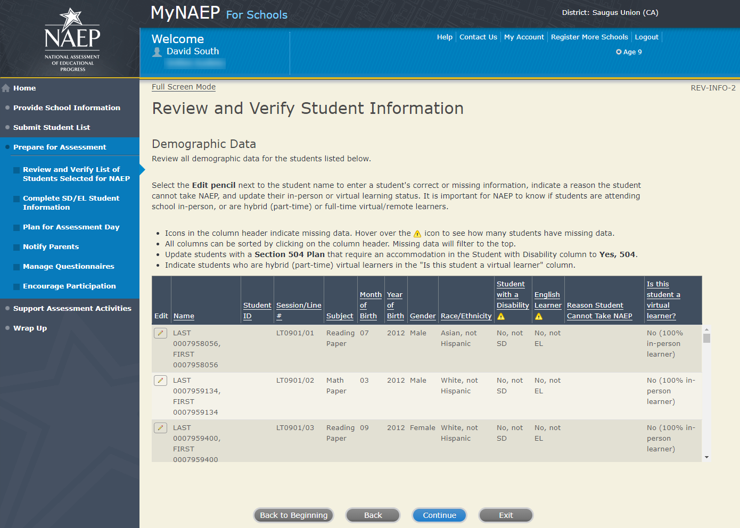Click the user avatar icon beside David South
740x528 pixels.
157,52
